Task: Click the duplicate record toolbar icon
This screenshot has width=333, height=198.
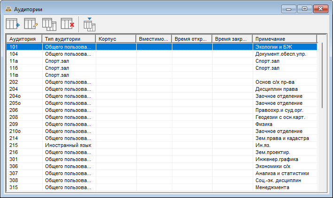Action: coord(49,23)
